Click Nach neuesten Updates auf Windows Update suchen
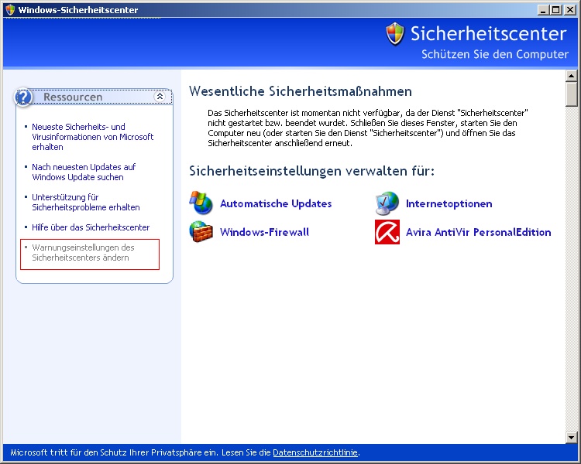The height and width of the screenshot is (464, 581). coord(84,172)
